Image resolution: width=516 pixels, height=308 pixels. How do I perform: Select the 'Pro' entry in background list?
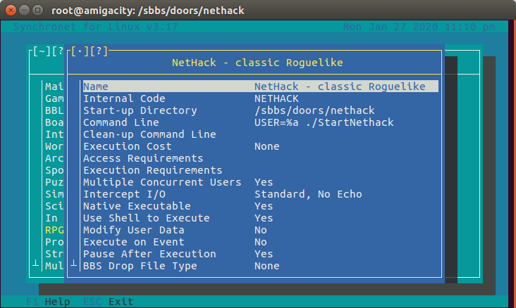click(x=54, y=243)
